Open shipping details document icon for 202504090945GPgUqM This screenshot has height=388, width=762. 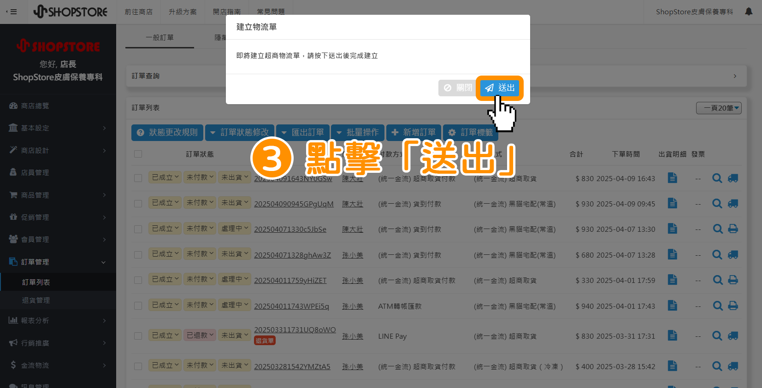pyautogui.click(x=673, y=203)
